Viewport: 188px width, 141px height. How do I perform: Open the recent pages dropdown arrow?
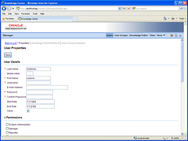pyautogui.click(x=13, y=9)
